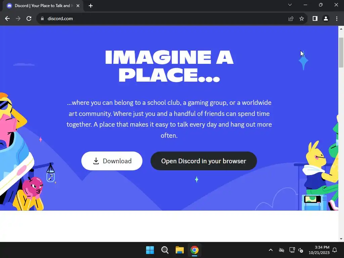Viewport: 344px width, 258px height.
Task: Click the scrollbar up arrow
Action: pyautogui.click(x=341, y=29)
